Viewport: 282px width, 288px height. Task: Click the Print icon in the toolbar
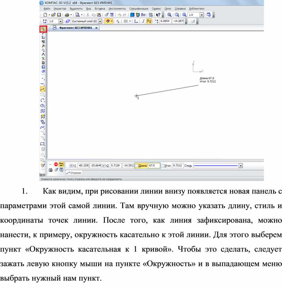(67, 15)
